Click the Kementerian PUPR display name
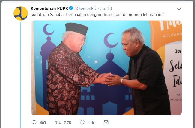Image resolution: width=195 pixels, height=128 pixels. [49, 8]
